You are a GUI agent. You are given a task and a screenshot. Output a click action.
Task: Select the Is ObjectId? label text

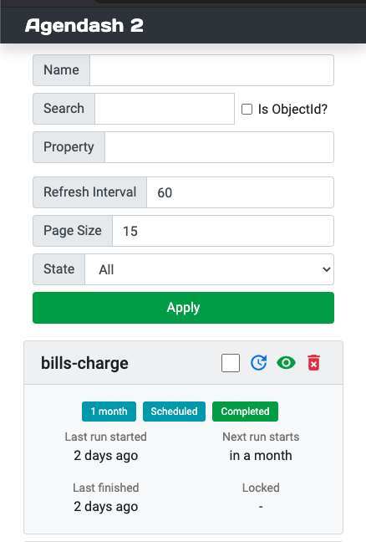pyautogui.click(x=292, y=110)
